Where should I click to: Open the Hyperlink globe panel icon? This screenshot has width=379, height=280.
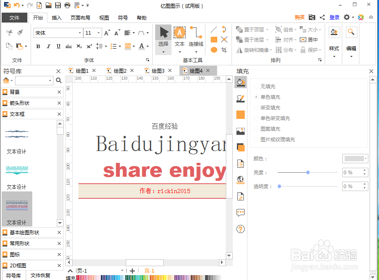[241, 180]
